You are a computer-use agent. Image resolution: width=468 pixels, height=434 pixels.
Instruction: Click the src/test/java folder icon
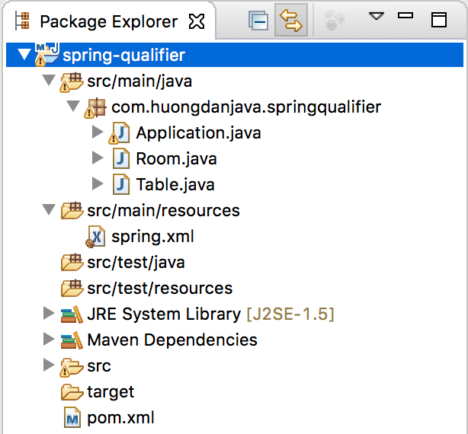coord(72,263)
